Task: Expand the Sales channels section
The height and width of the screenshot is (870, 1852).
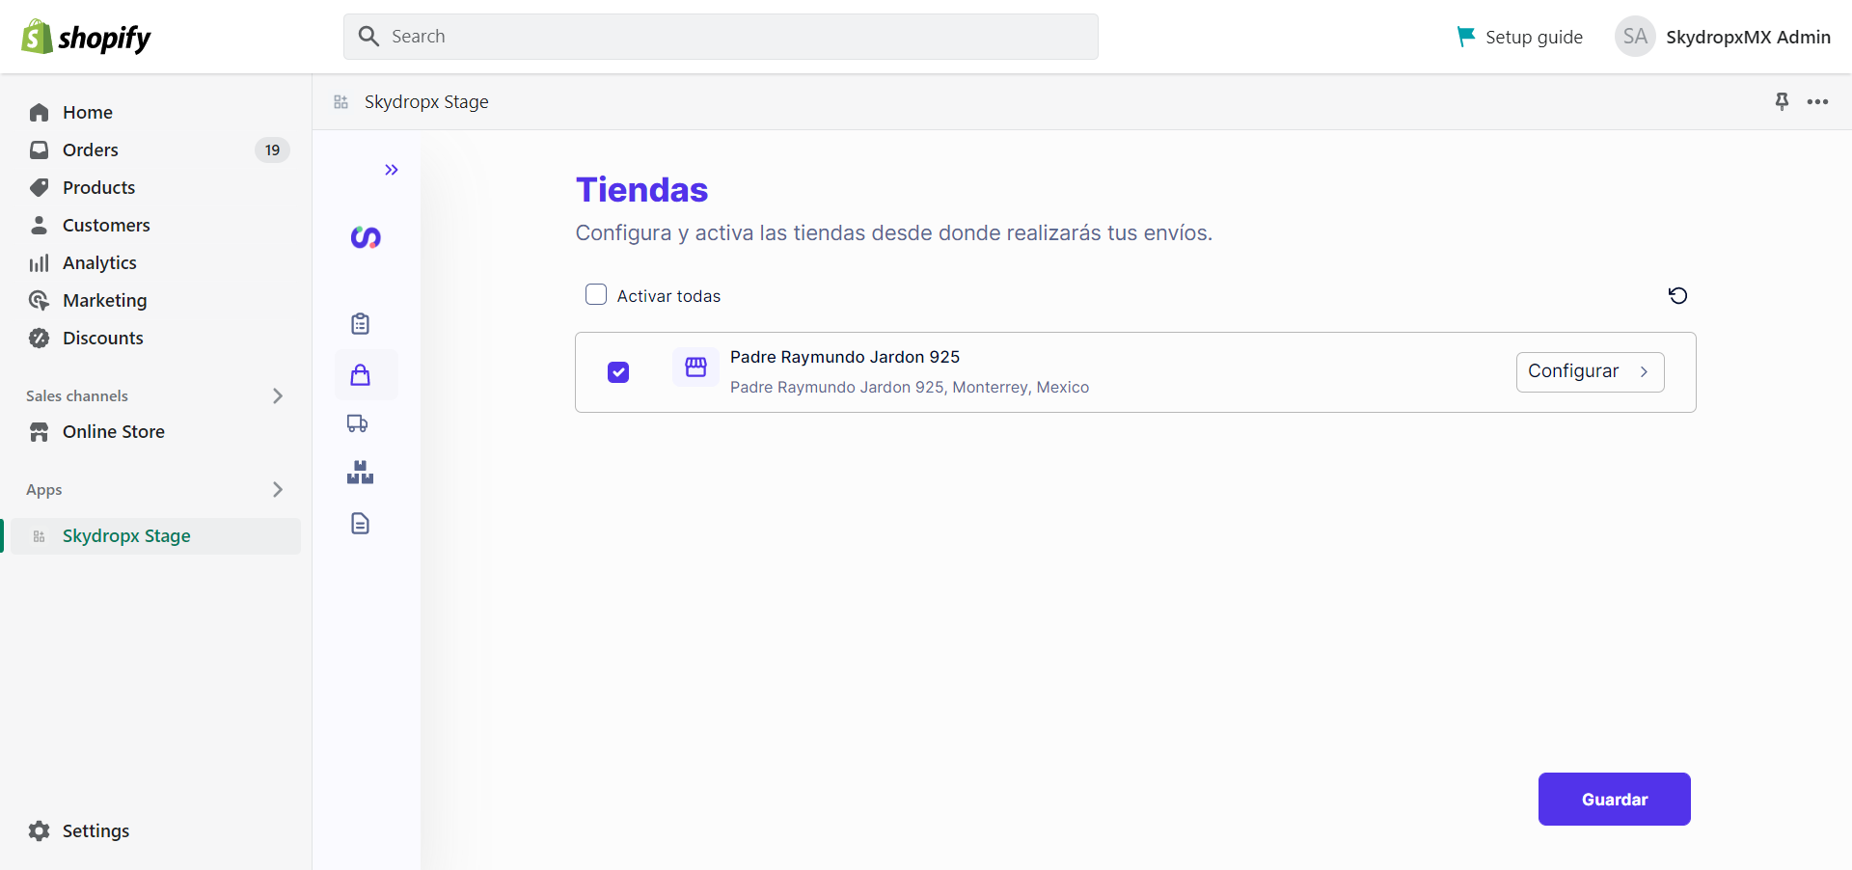Action: 278,396
